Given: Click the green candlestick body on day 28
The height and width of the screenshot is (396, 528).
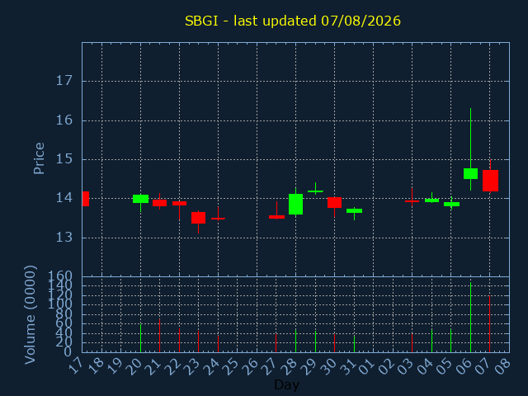Looking at the screenshot, I should [295, 204].
